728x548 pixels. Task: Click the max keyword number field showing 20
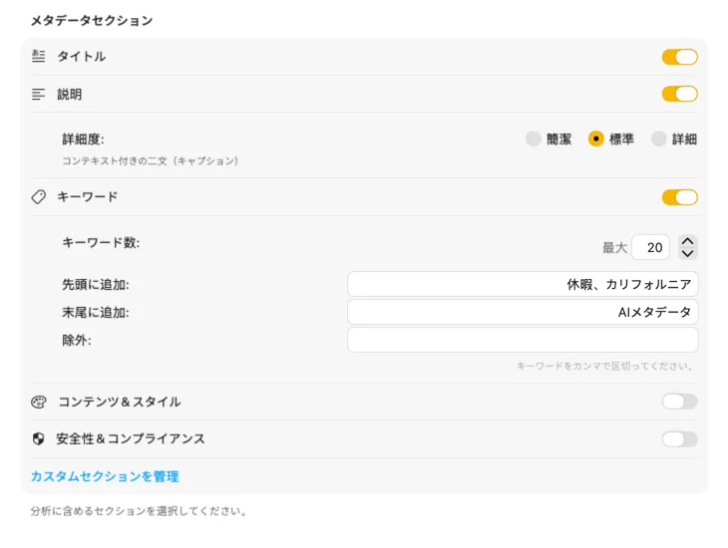point(650,247)
